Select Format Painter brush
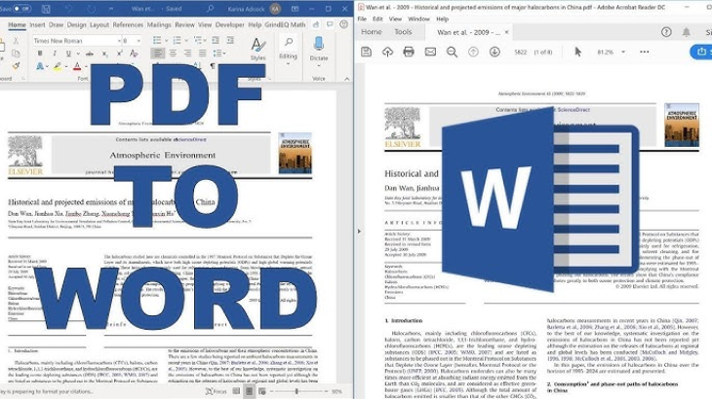Viewport: 712px width, 399px height. [16, 66]
